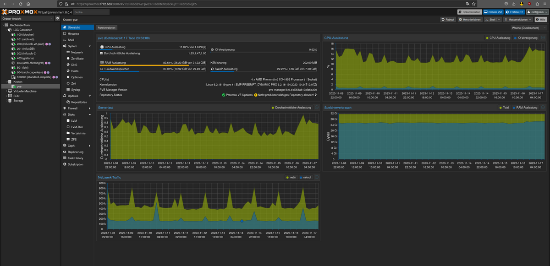Select container 200 (influxdb-v2-prod)
This screenshot has height=266, width=550.
(x=30, y=44)
